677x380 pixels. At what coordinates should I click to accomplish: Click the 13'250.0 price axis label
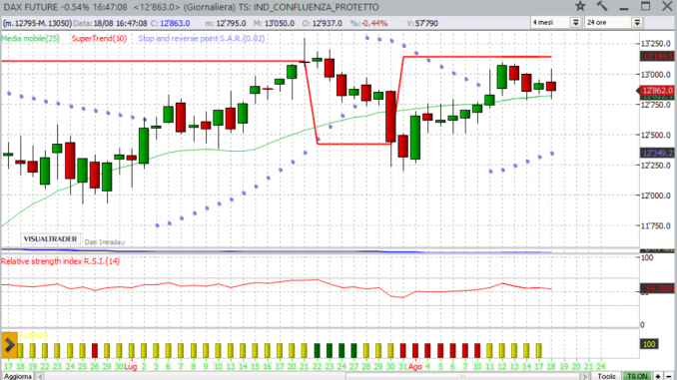pyautogui.click(x=655, y=44)
